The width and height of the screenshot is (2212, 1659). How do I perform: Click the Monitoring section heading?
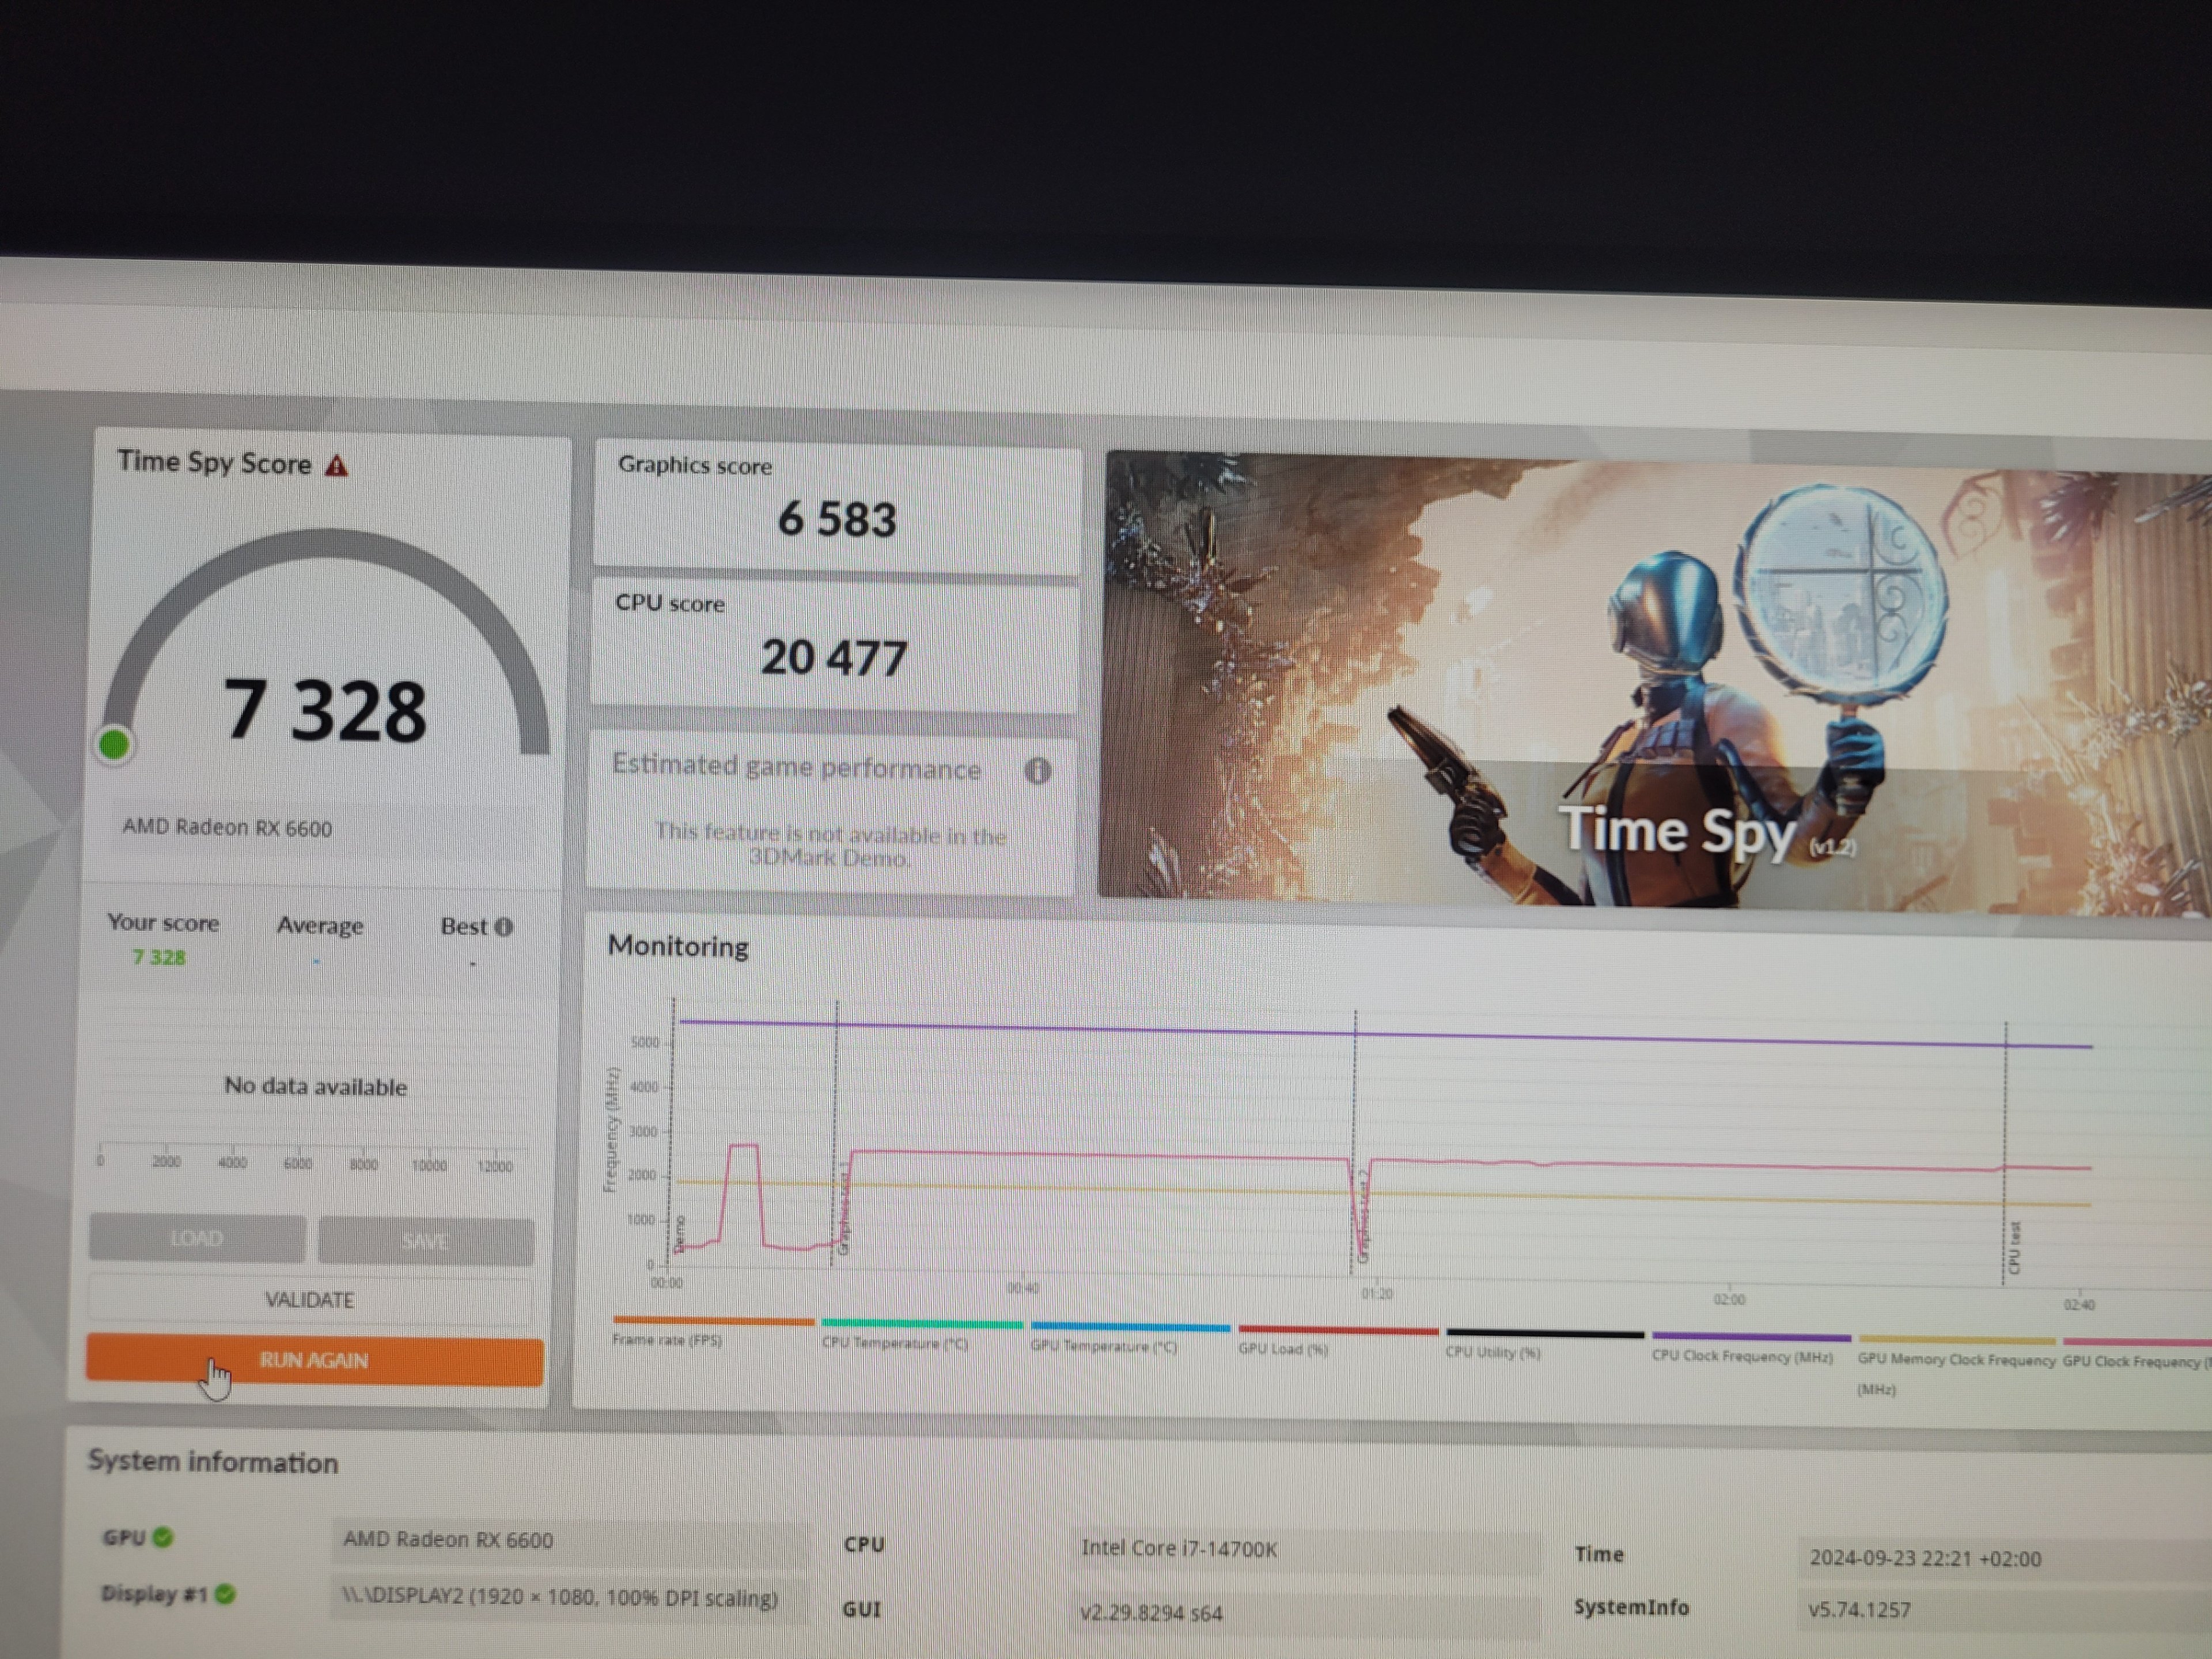tap(678, 946)
